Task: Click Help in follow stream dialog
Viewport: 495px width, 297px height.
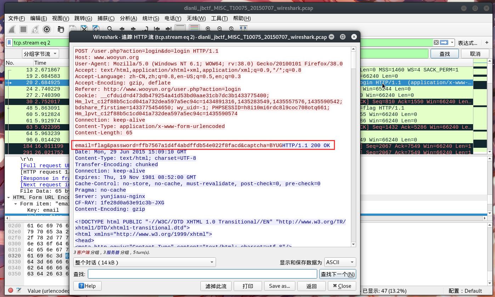Action: (x=87, y=286)
